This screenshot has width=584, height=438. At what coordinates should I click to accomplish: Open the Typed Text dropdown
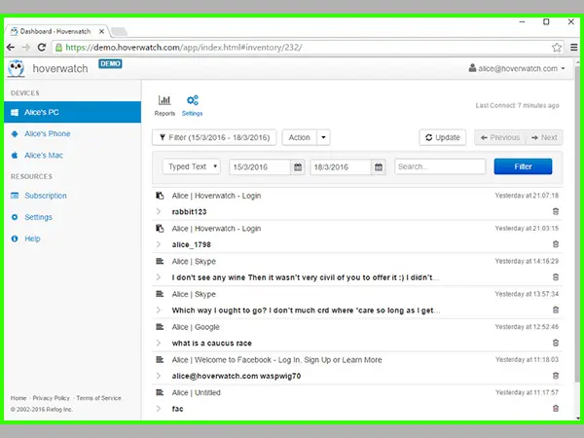(x=192, y=166)
